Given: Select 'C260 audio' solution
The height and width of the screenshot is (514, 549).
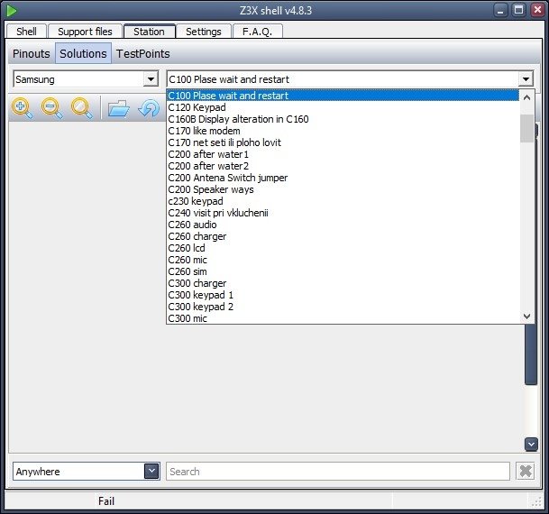Looking at the screenshot, I should [343, 225].
